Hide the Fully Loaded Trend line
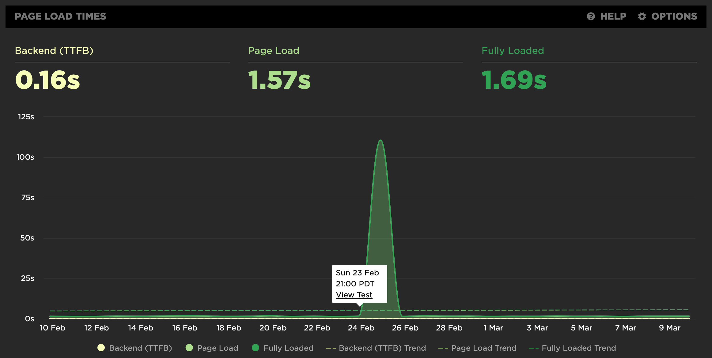The height and width of the screenshot is (358, 712). [x=578, y=348]
